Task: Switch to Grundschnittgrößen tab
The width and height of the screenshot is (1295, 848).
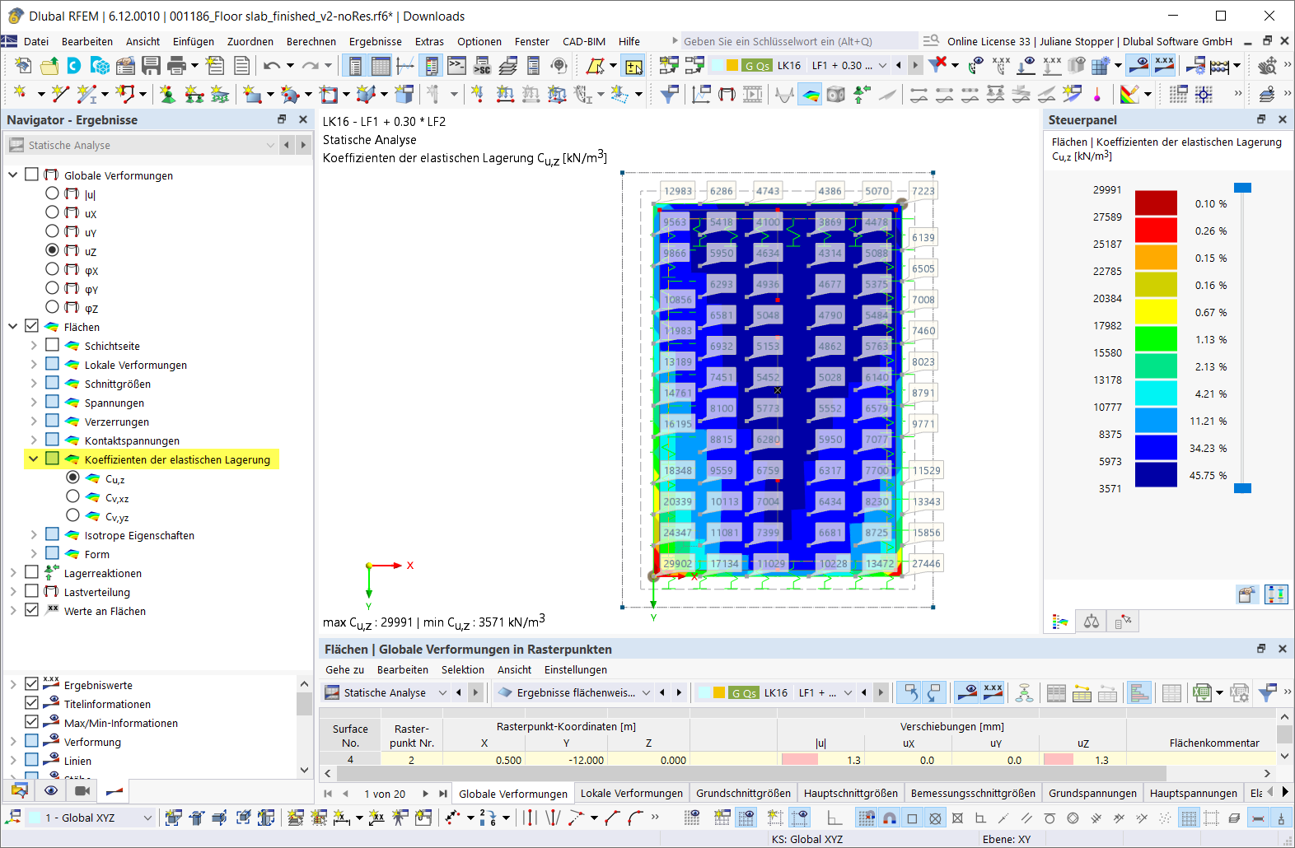Action: 743,793
